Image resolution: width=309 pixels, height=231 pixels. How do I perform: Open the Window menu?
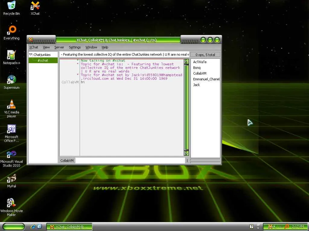click(x=91, y=47)
